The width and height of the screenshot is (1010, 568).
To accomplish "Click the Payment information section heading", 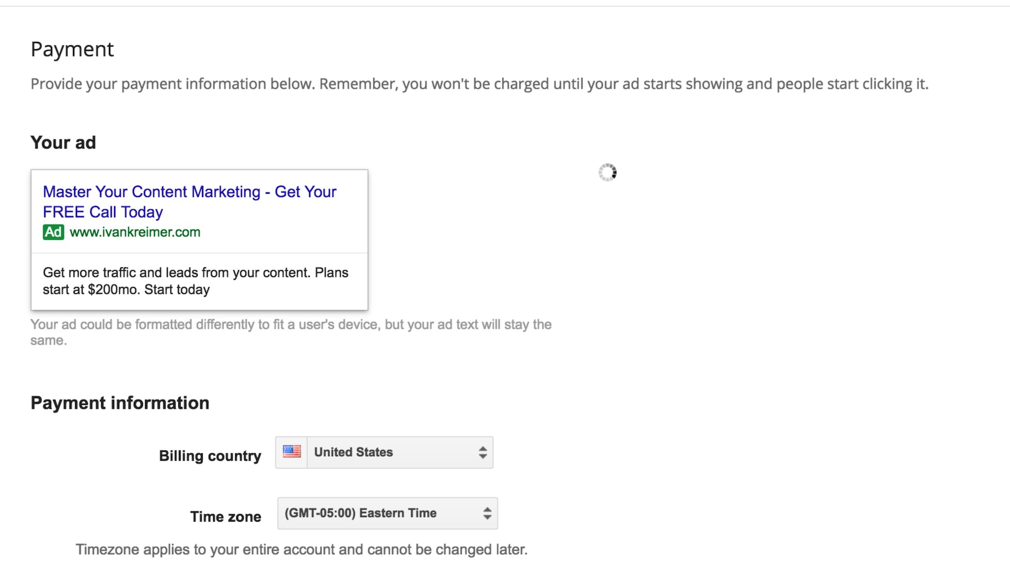I will coord(120,402).
